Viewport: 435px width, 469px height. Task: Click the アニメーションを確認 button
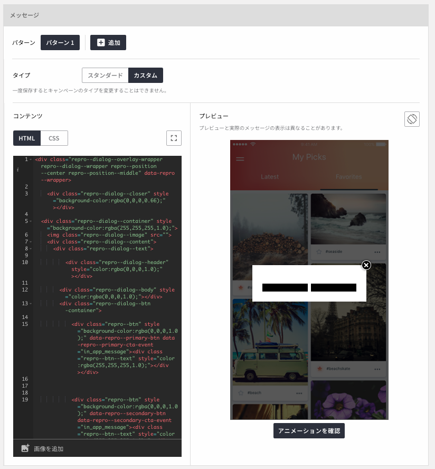click(309, 430)
